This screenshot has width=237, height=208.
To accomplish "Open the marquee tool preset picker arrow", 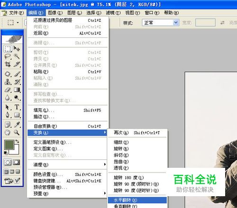I will 18,23.
